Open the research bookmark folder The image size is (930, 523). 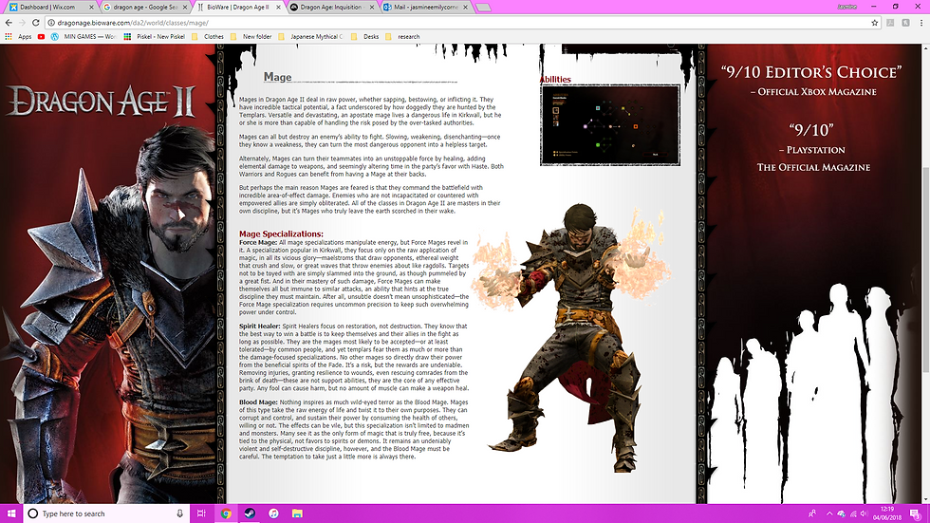402,36
